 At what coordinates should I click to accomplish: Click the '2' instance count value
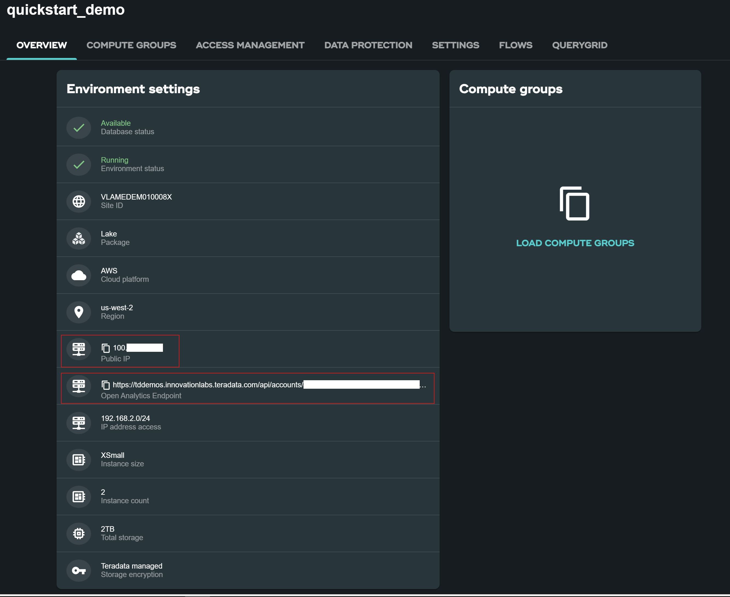103,492
